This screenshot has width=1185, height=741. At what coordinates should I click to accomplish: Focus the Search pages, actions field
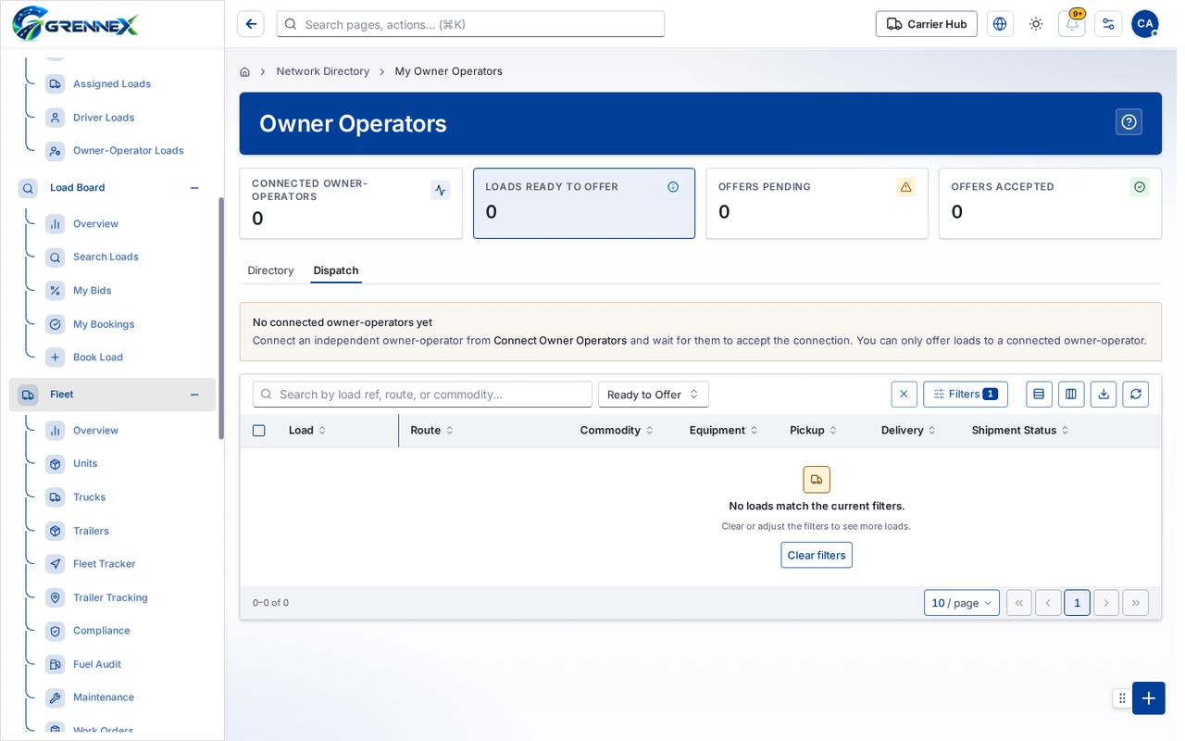[470, 24]
